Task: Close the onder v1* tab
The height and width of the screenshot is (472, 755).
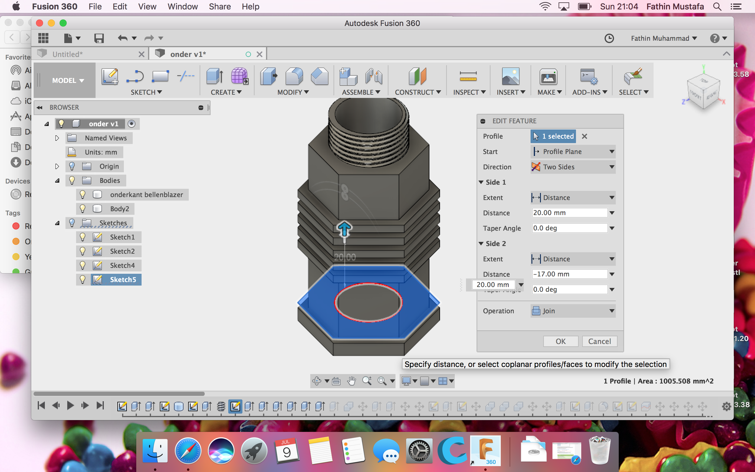Action: click(x=259, y=54)
